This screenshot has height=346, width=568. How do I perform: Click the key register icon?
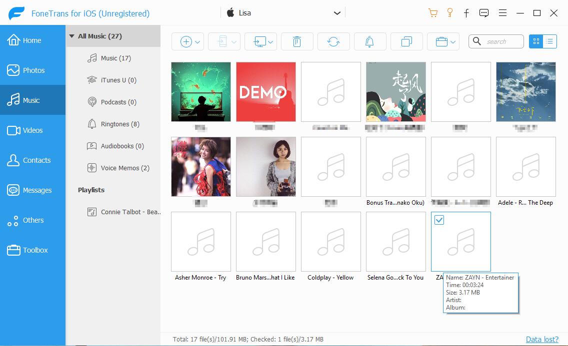point(450,13)
